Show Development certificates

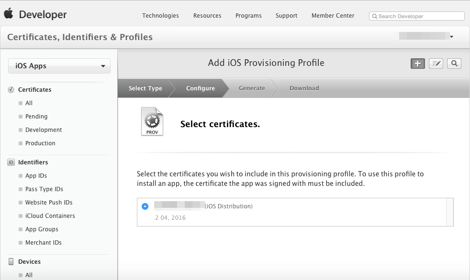44,130
